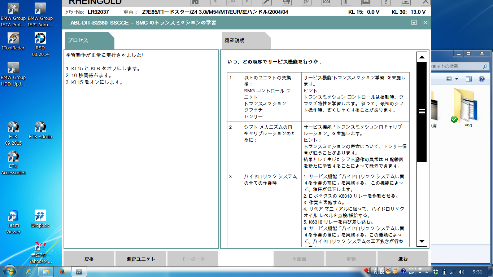Open the printer icon in the top toolbar
Viewport: 493px width, 277px height.
pos(366,2)
